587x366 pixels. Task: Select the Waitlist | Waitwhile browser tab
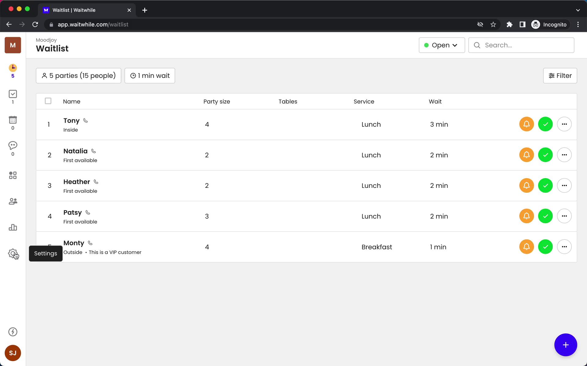87,10
